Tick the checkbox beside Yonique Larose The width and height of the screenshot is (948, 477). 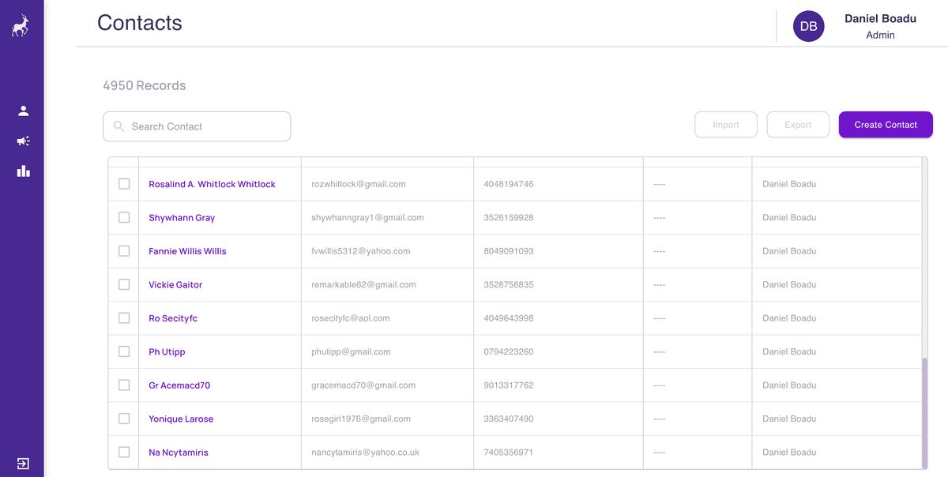pos(124,419)
